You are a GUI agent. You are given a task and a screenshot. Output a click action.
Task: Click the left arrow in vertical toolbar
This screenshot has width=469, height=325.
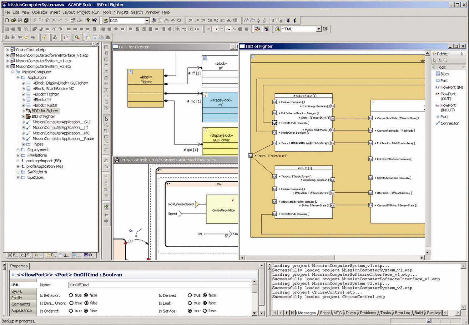tap(106, 215)
